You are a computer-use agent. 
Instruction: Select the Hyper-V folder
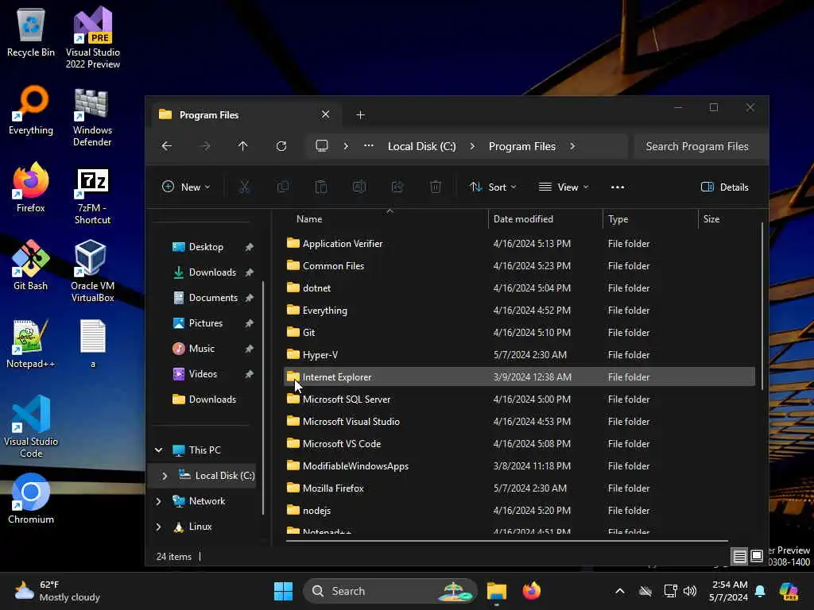(x=519, y=355)
